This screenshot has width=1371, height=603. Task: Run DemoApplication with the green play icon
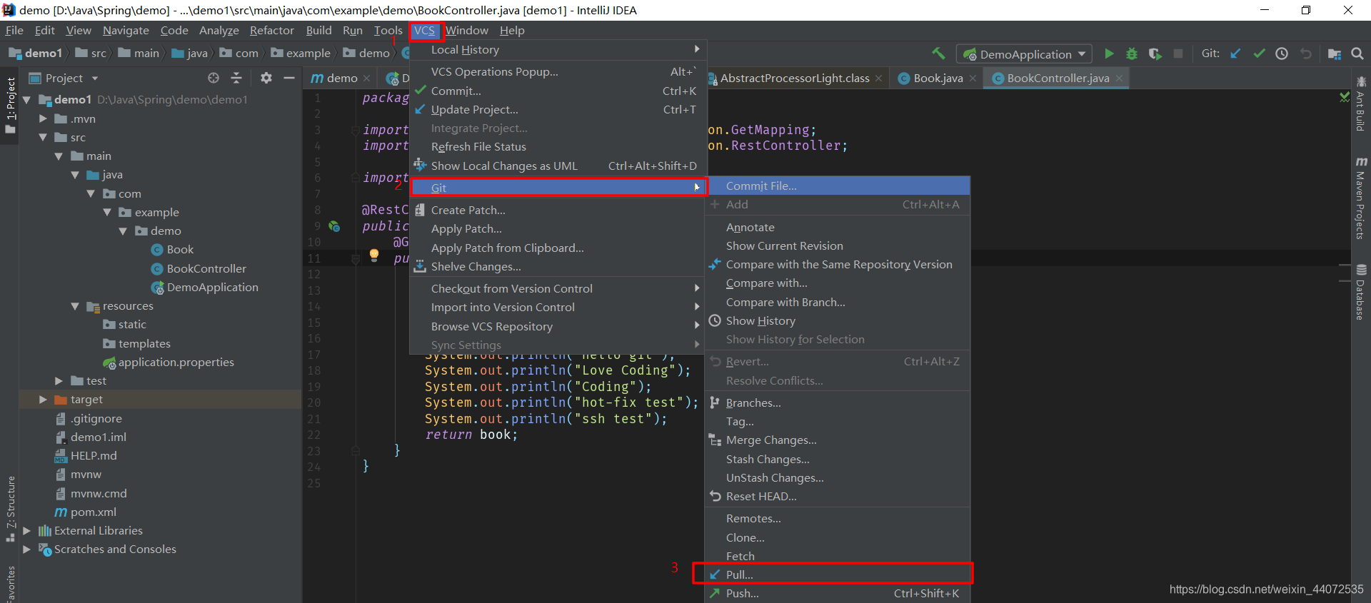[x=1109, y=54]
